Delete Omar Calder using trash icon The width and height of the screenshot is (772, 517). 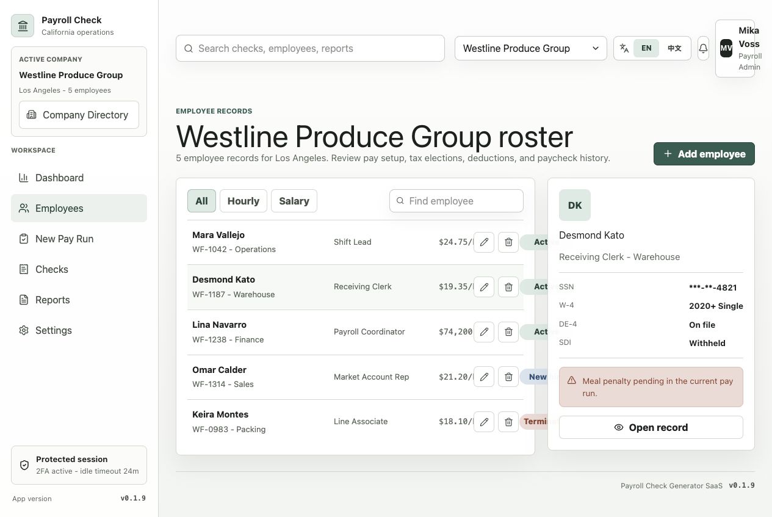click(508, 377)
